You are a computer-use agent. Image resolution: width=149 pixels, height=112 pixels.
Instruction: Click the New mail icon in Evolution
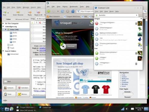pyautogui.click(x=4, y=12)
